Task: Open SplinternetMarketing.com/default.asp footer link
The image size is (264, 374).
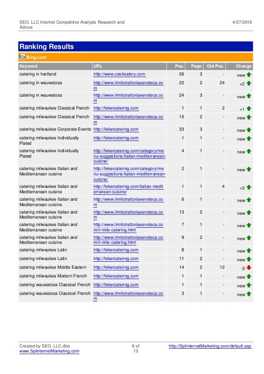Action: pyautogui.click(x=210, y=346)
